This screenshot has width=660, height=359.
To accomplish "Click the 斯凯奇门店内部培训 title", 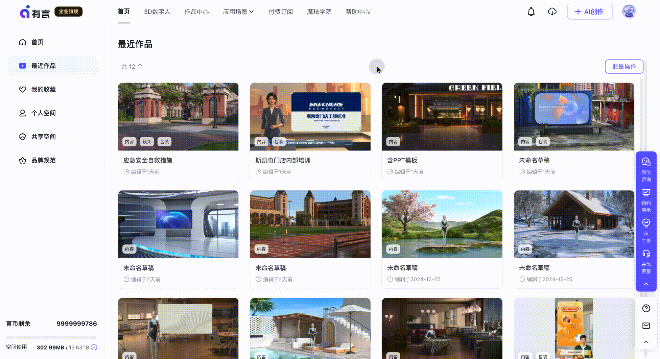I will [283, 161].
